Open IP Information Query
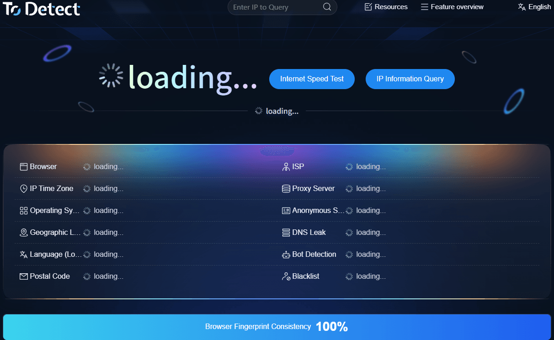 [x=410, y=79]
